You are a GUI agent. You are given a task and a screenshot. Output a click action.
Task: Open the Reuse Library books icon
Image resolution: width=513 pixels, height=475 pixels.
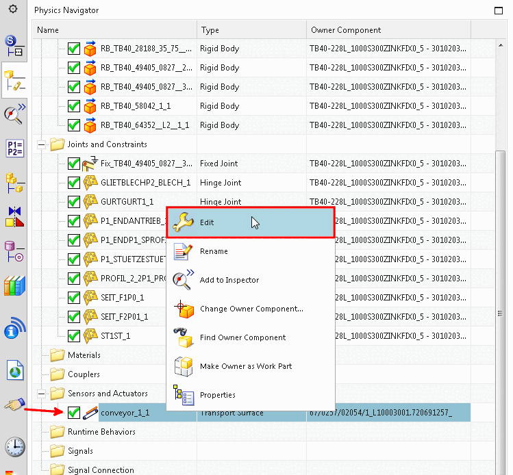click(14, 286)
